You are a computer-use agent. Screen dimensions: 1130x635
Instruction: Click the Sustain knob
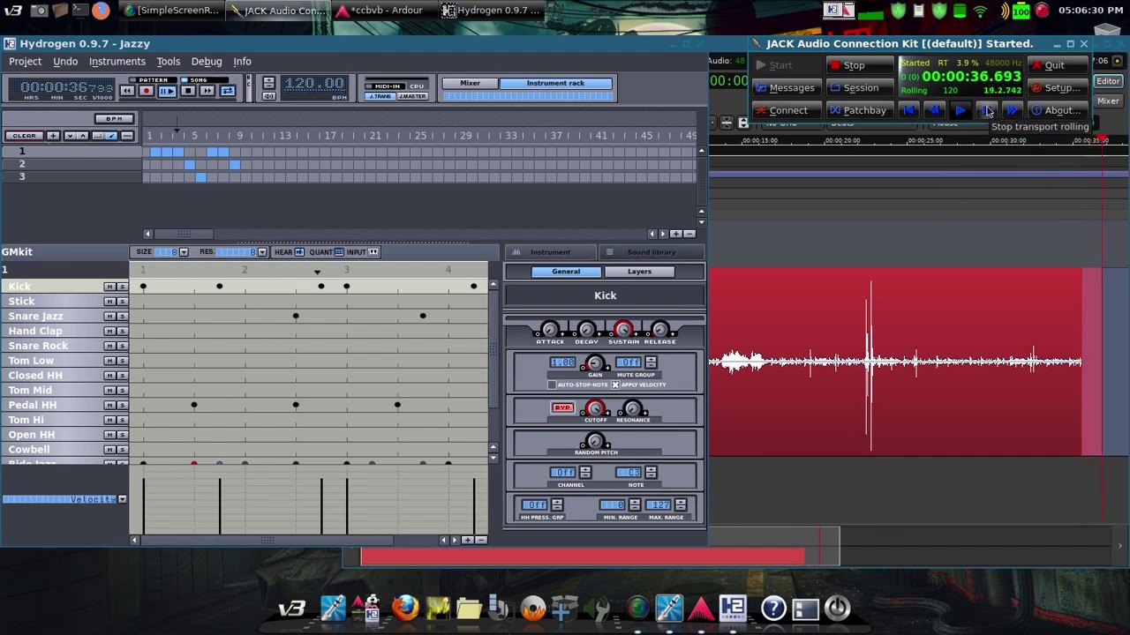(x=623, y=329)
